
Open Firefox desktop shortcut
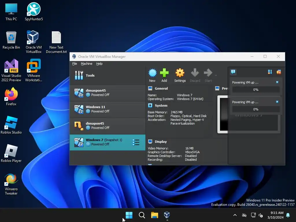point(11,97)
